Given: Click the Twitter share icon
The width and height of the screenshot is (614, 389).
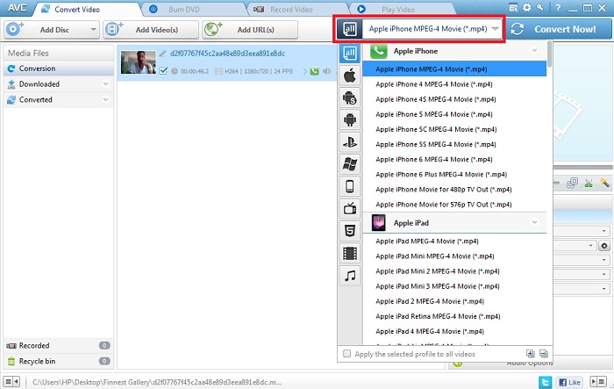Looking at the screenshot, I should (x=545, y=382).
